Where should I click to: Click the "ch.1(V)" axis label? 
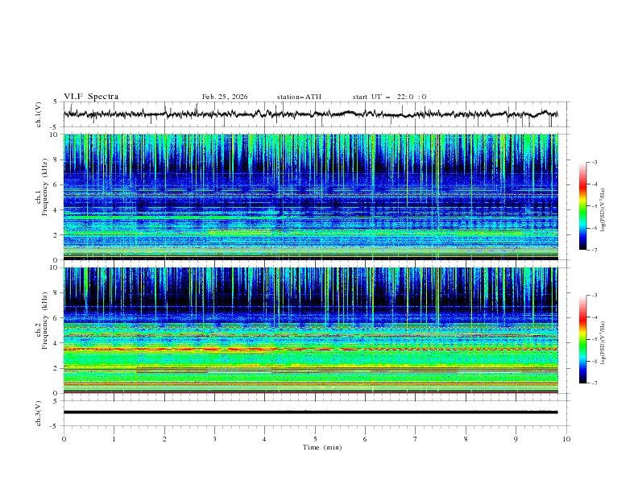(x=39, y=114)
